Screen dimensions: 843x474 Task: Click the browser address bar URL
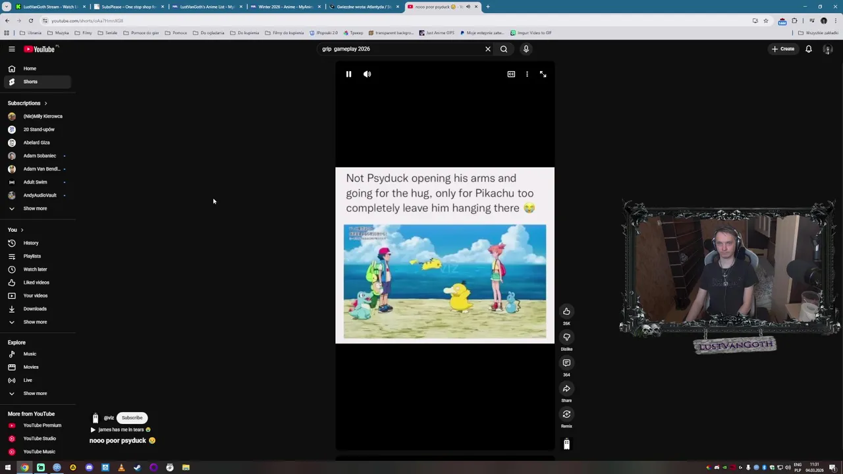click(x=87, y=20)
